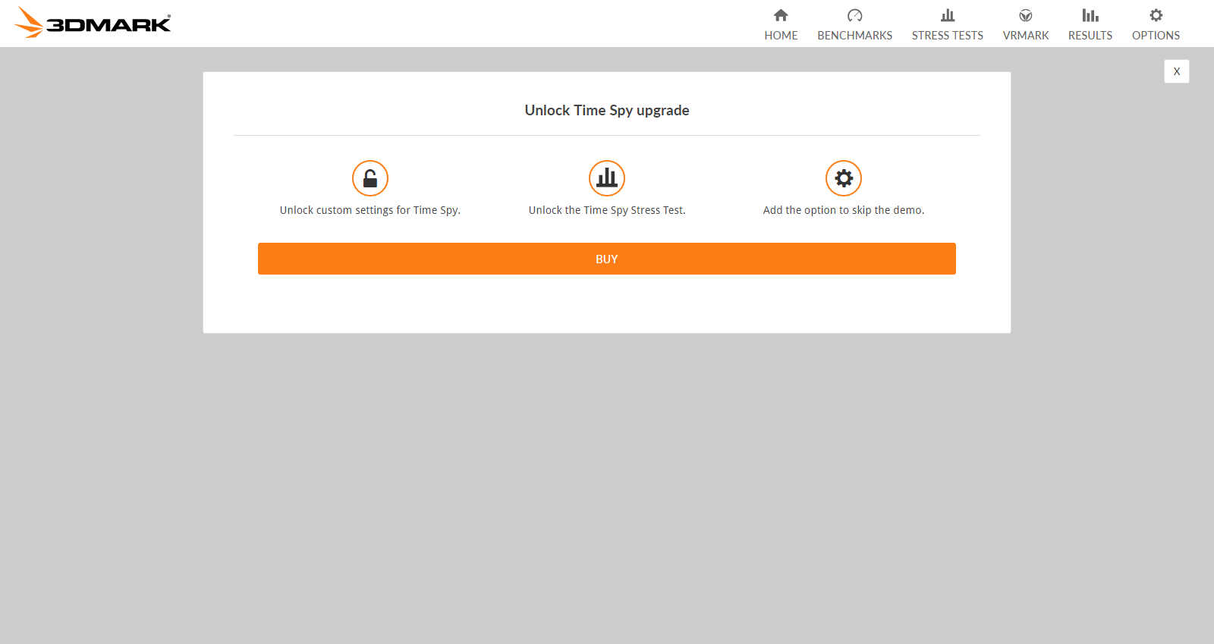
Task: Click 'Unlock custom settings for Time Spy.' text
Action: coord(370,210)
